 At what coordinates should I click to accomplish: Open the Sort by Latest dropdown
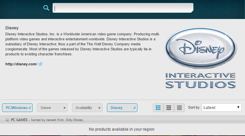tap(222, 108)
